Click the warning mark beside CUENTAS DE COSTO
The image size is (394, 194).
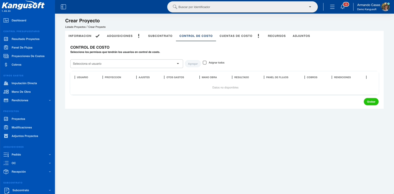[x=258, y=36]
